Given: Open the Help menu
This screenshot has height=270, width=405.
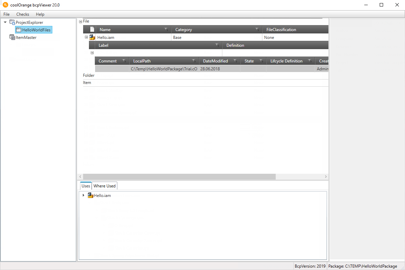Looking at the screenshot, I should click(40, 14).
